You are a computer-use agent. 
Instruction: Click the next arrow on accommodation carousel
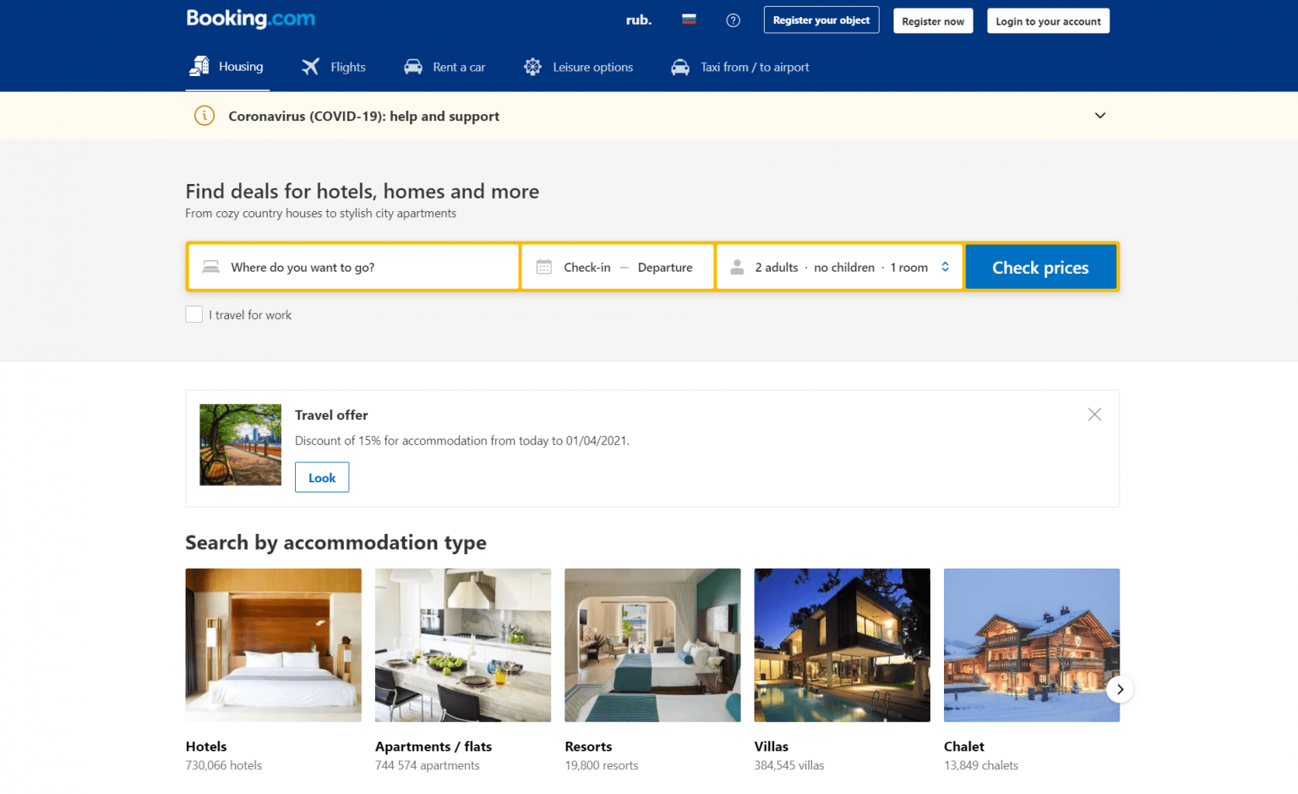[x=1120, y=689]
